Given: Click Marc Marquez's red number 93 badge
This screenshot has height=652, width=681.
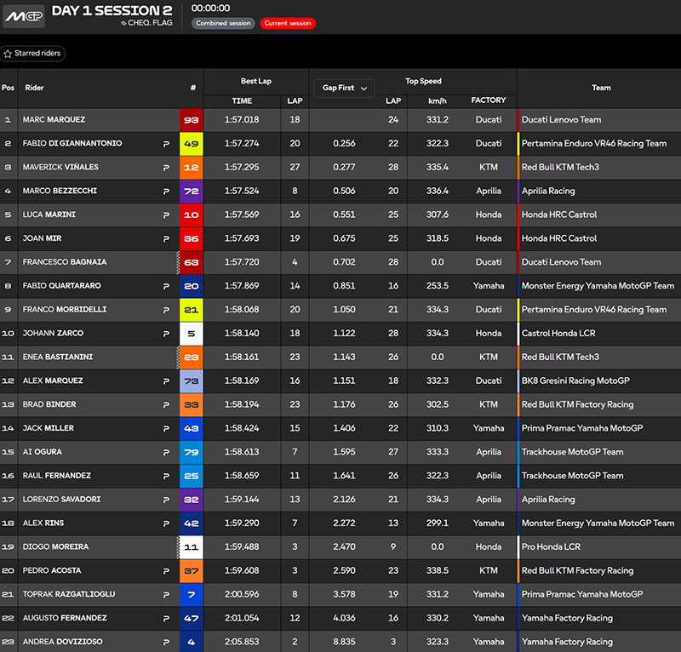Looking at the screenshot, I should click(191, 120).
